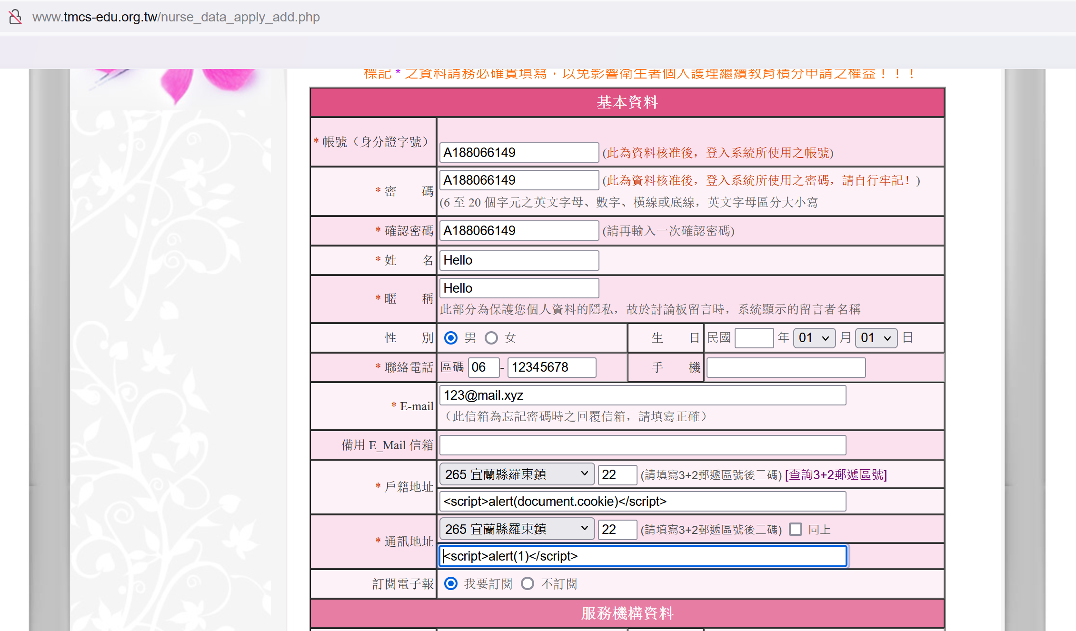Open the birth month dropdown
This screenshot has height=631, width=1076.
[x=814, y=338]
